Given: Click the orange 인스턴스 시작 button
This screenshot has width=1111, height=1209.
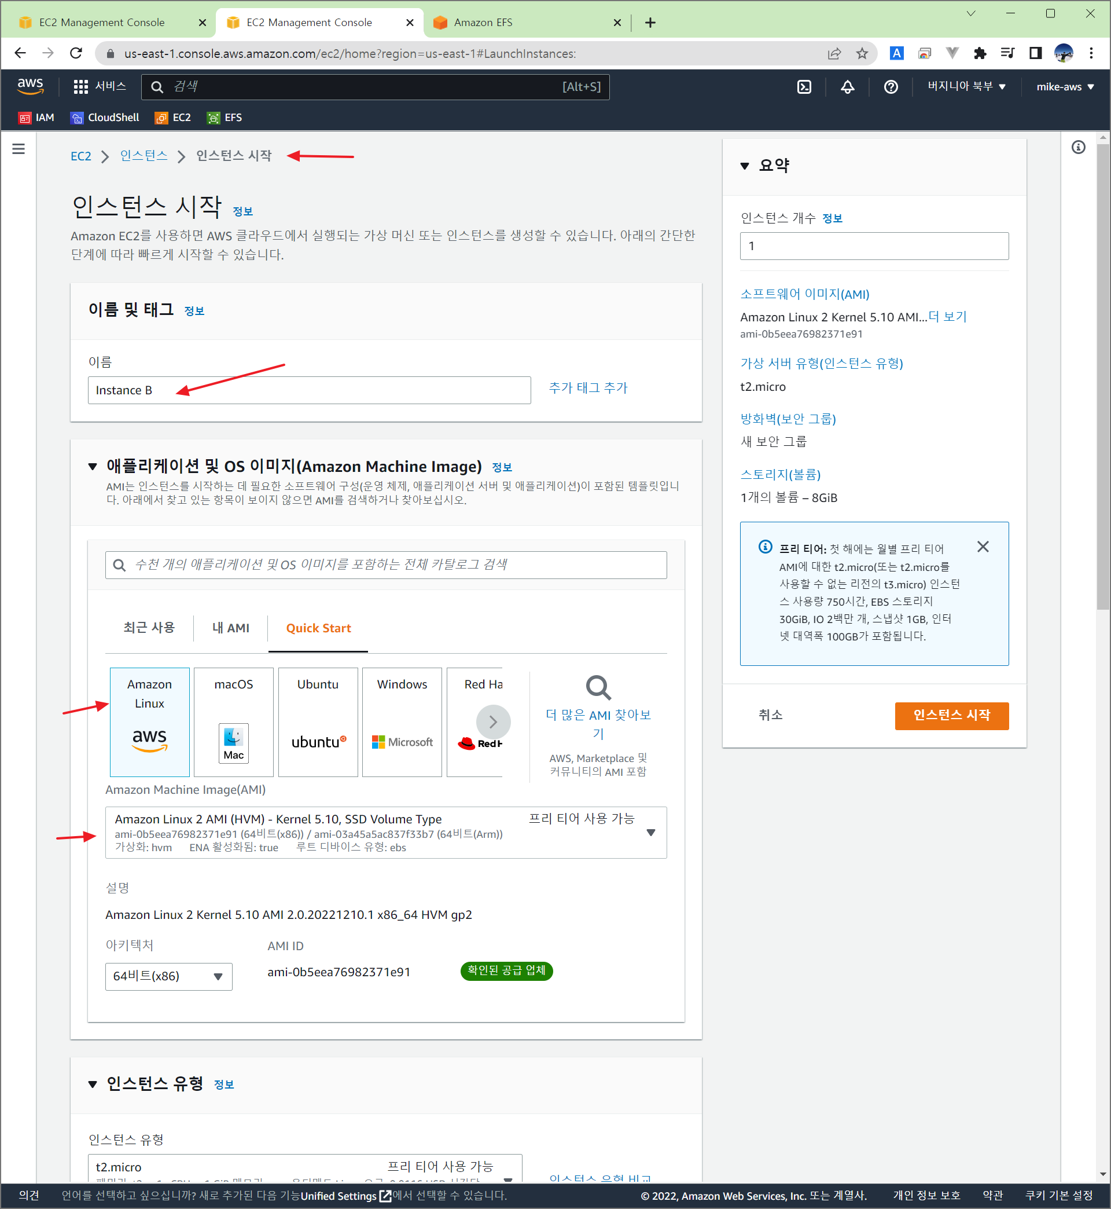Looking at the screenshot, I should click(x=951, y=715).
